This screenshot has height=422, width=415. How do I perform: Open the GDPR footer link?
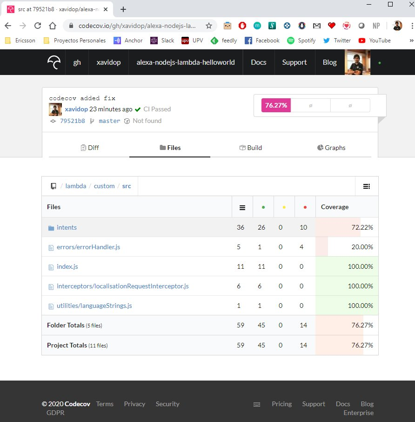[55, 413]
